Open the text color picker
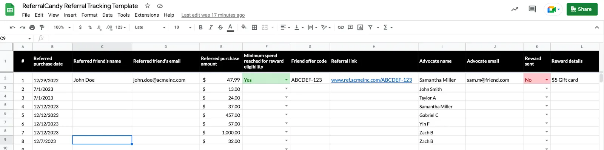604x150 pixels. pyautogui.click(x=230, y=27)
